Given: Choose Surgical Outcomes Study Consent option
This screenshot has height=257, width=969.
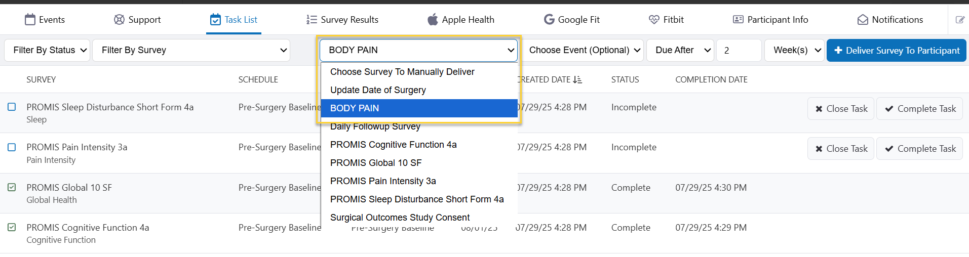Looking at the screenshot, I should 400,218.
